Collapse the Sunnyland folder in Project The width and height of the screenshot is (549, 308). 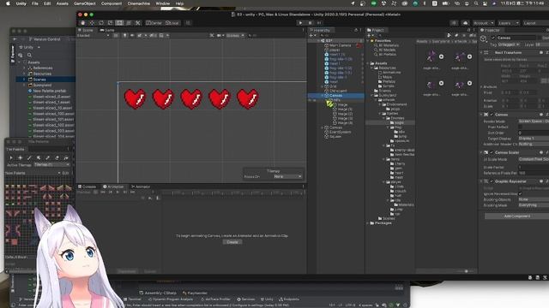[x=371, y=95]
